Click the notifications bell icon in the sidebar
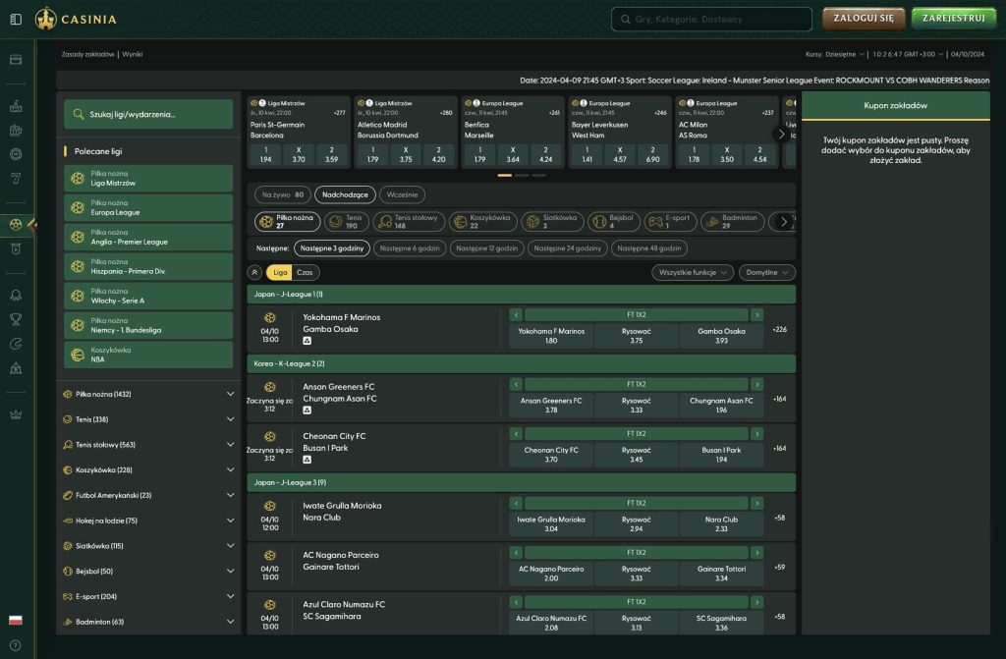 16,295
